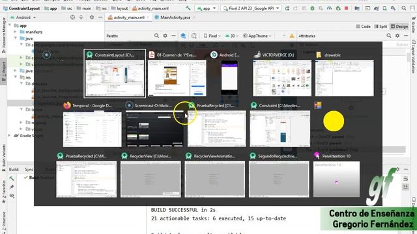Viewport: 417px width, 234px height.
Task: Click the Make Project hammer icon
Action: pyautogui.click(x=188, y=8)
